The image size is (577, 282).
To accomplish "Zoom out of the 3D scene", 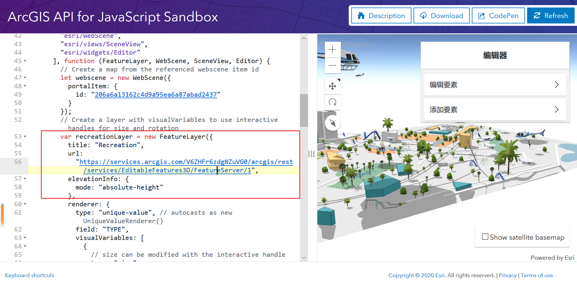I will pos(333,65).
